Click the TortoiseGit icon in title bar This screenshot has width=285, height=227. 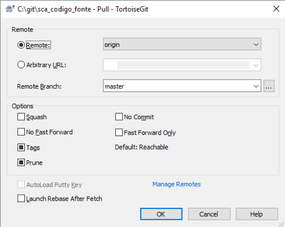point(10,9)
